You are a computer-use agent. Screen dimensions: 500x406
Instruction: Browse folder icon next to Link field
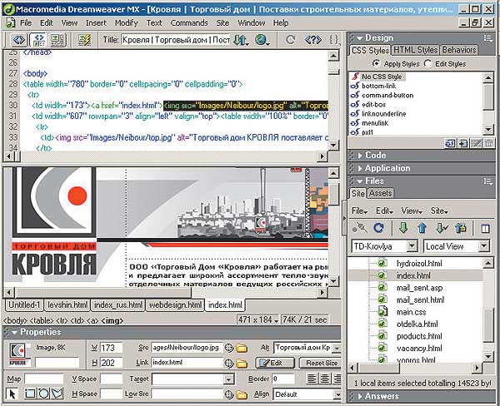coord(242,363)
